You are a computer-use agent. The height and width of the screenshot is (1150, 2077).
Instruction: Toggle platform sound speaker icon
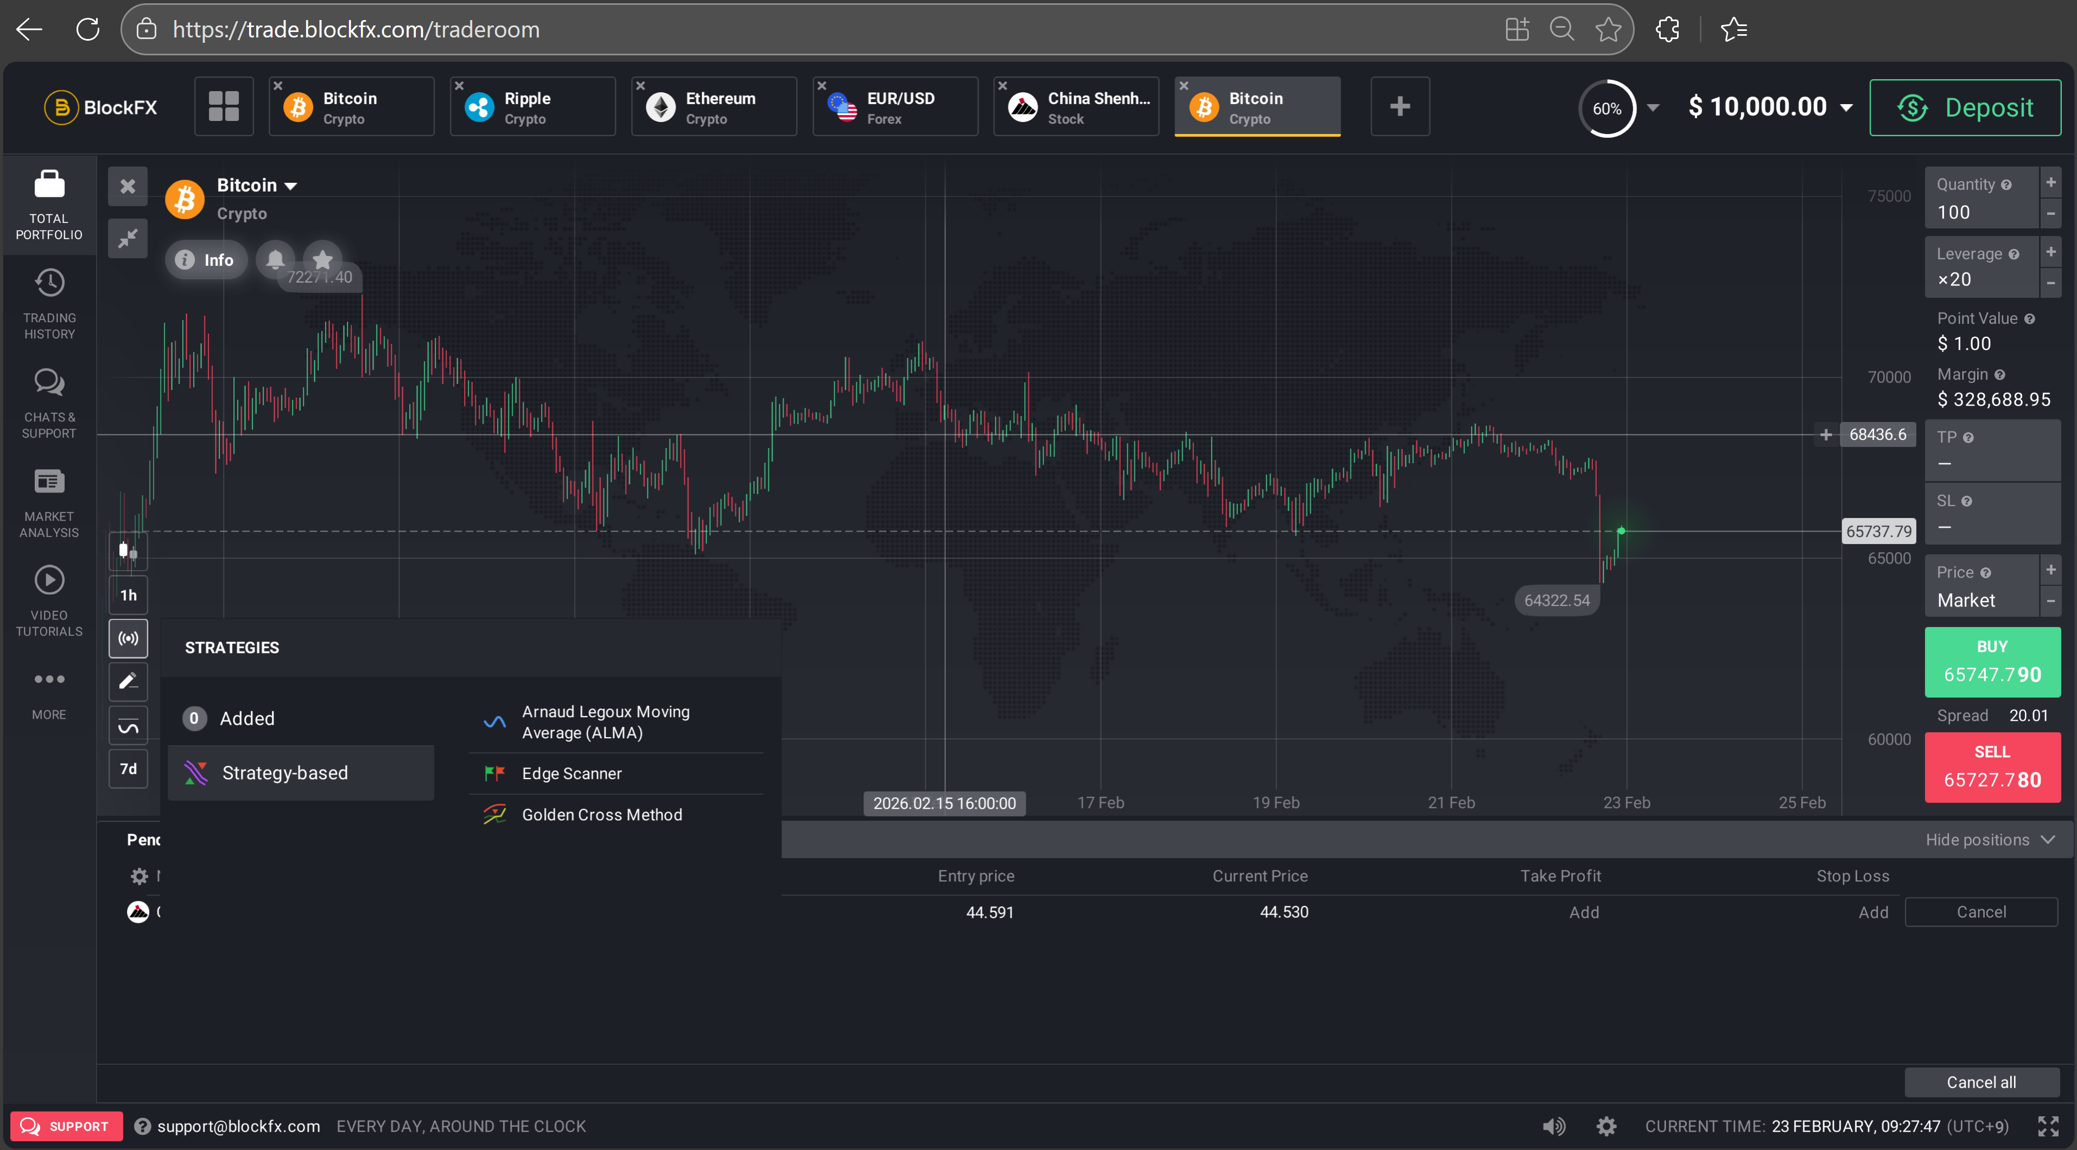click(1554, 1127)
